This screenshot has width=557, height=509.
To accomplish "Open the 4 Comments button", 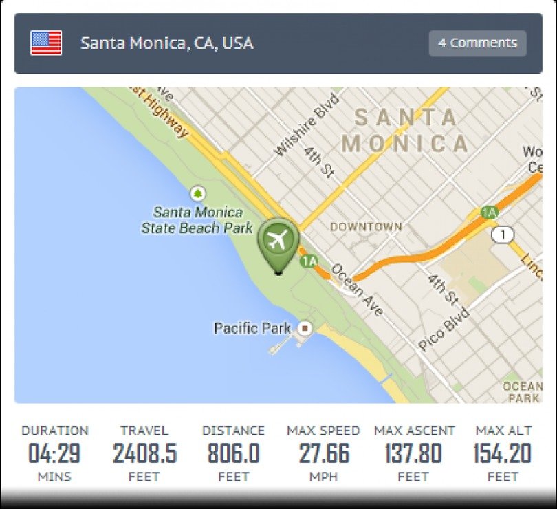I will tap(477, 43).
